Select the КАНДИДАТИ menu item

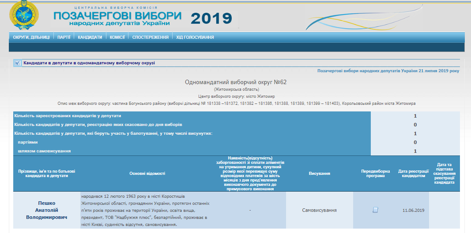tap(90, 37)
